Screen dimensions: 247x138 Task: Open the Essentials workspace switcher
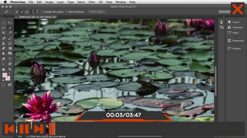coord(224,12)
